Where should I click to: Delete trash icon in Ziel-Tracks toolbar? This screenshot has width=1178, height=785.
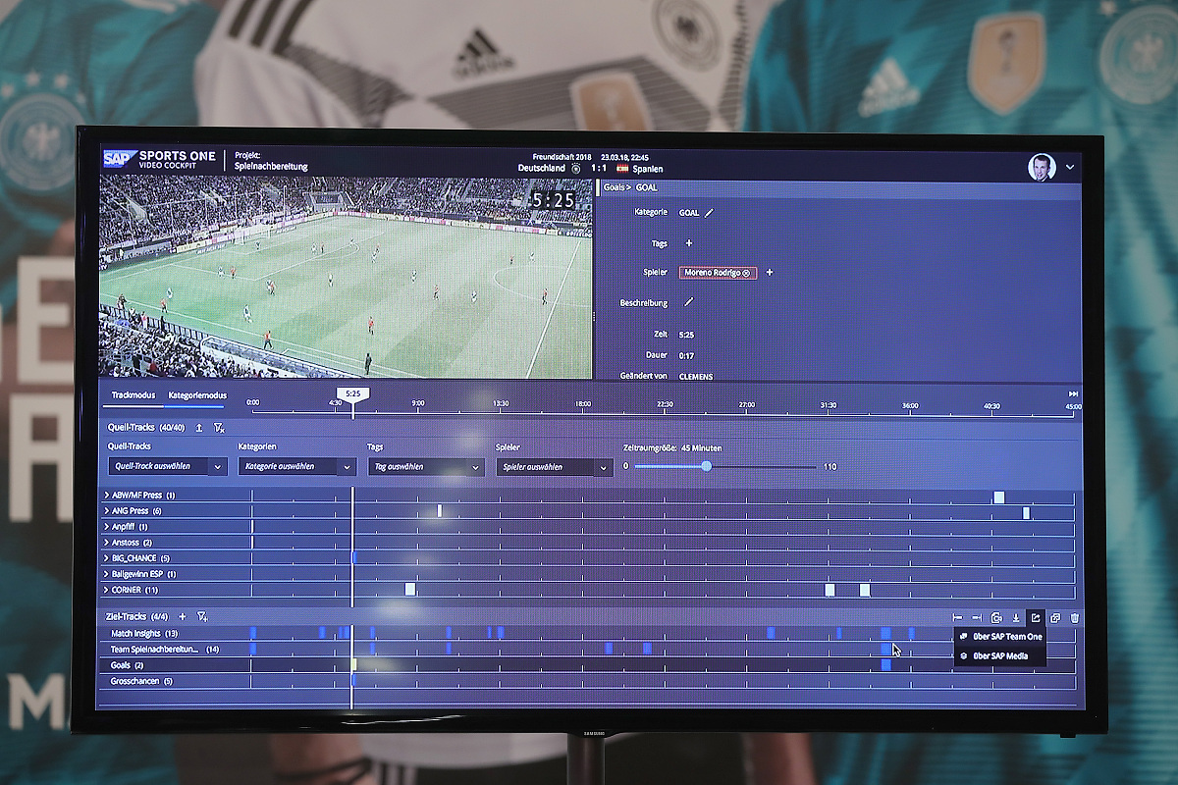click(1075, 617)
